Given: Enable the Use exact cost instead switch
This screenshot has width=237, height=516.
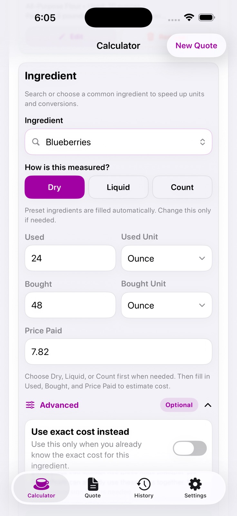Looking at the screenshot, I should pyautogui.click(x=190, y=448).
